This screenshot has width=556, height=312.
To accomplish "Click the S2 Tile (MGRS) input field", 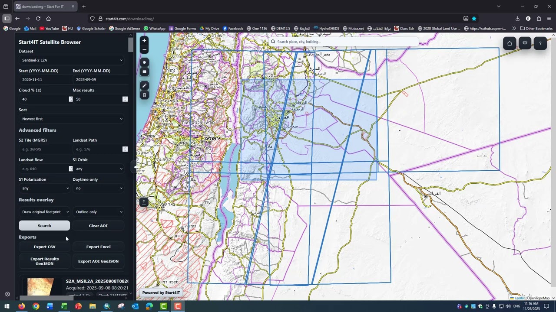I will pyautogui.click(x=45, y=149).
